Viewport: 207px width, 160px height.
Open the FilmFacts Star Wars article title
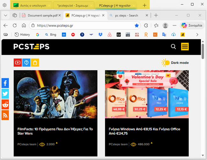55,132
